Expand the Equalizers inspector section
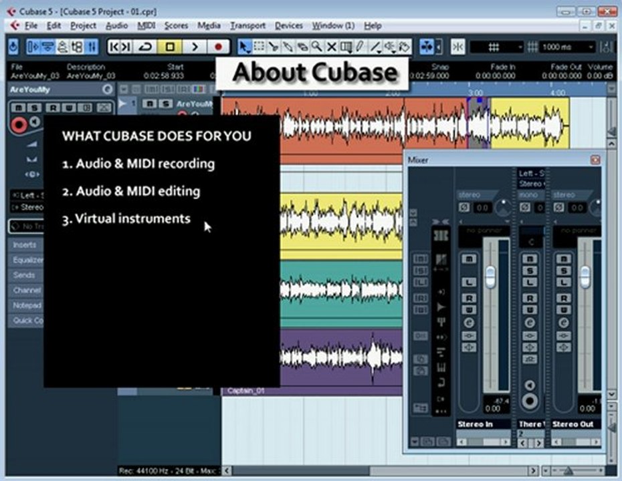 pos(25,260)
